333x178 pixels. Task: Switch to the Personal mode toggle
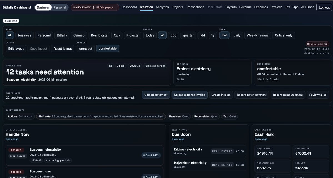coord(60,7)
